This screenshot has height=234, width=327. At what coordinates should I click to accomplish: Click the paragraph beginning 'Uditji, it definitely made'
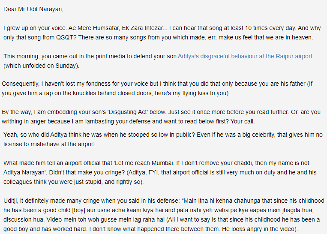pos(164,215)
